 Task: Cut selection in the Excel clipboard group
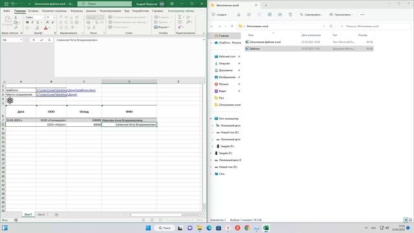point(16,17)
